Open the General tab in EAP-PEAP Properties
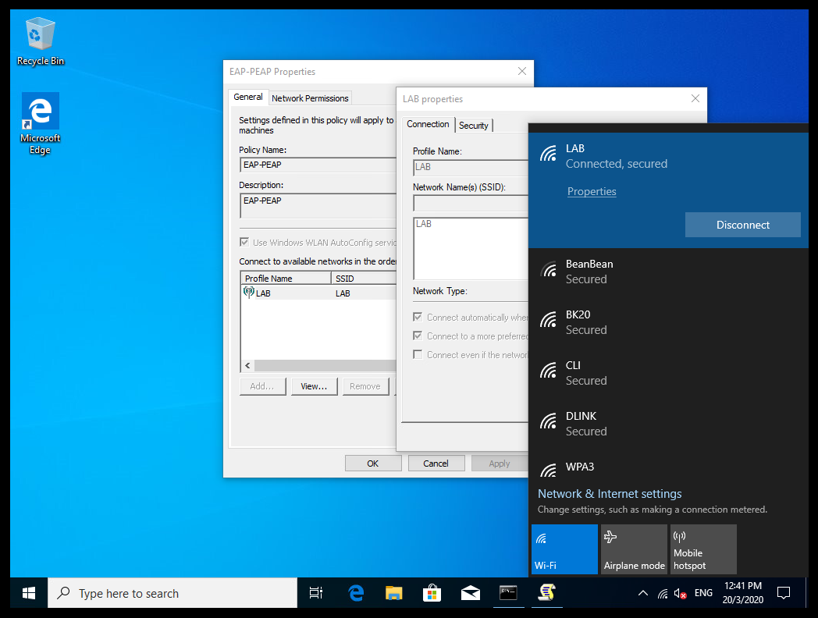Viewport: 818px width, 618px height. tap(247, 97)
